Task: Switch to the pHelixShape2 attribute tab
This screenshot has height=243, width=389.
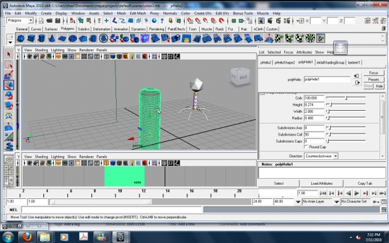Action: [285, 62]
